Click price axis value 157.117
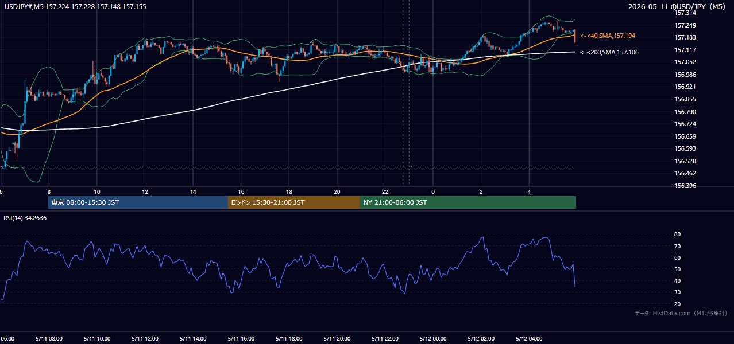Screen dimensions: 734x344 (x=685, y=50)
